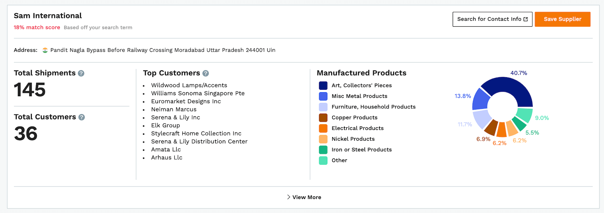
Task: Select the Art, Collectors' Pieces color swatch
Action: click(x=323, y=85)
